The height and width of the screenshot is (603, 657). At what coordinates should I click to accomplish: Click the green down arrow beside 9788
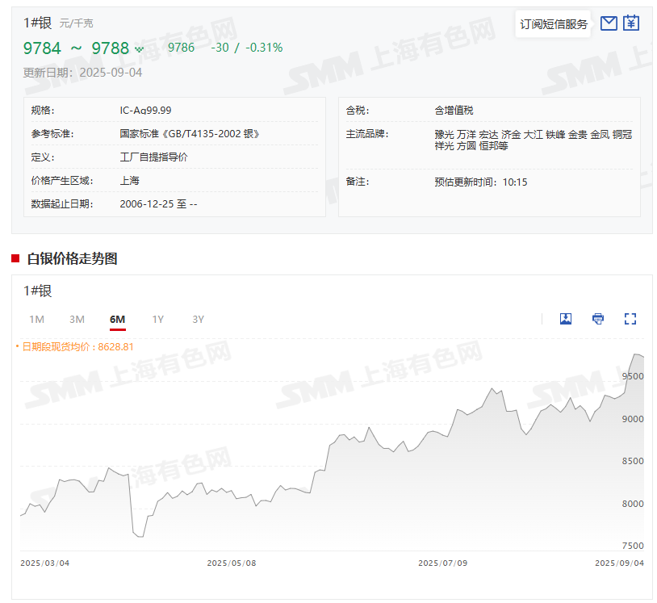(x=139, y=49)
